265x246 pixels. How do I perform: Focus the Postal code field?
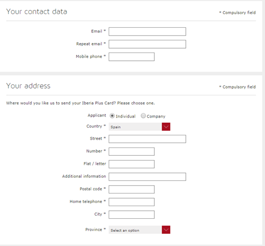(x=132, y=189)
